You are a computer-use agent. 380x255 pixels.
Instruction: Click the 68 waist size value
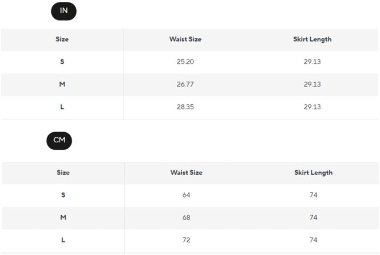[186, 218]
